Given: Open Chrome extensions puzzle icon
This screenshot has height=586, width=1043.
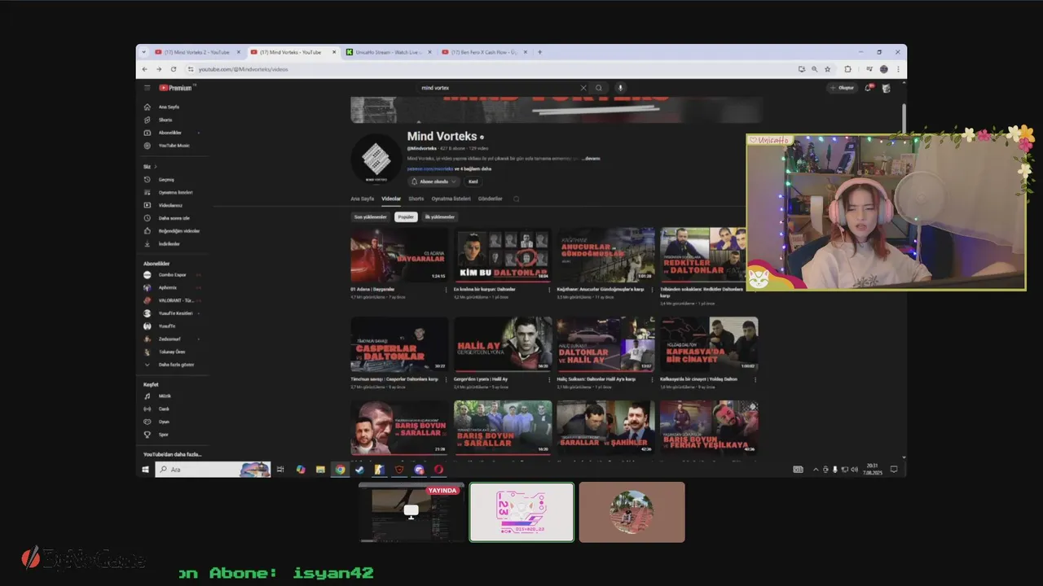Looking at the screenshot, I should coord(847,69).
